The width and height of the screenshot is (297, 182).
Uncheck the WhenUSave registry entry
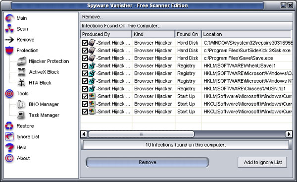(85, 66)
